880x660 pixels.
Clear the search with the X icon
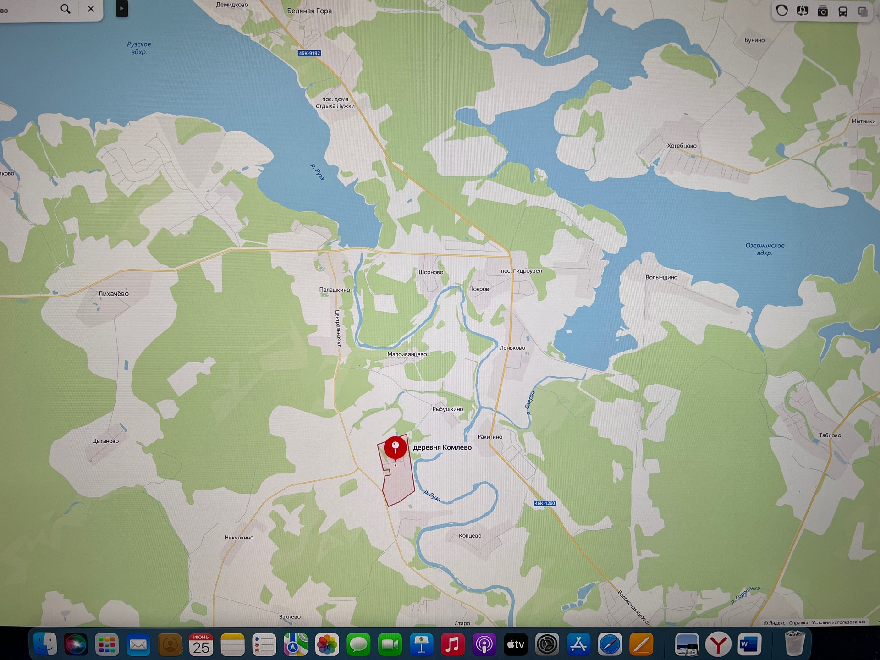91,9
